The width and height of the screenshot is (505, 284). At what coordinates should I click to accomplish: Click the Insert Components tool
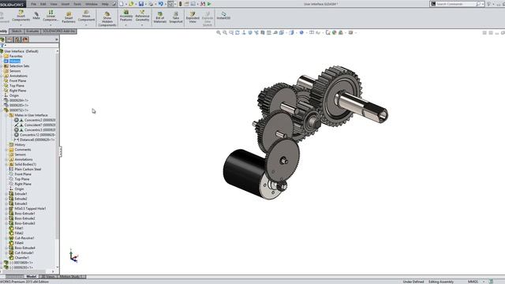(x=21, y=16)
